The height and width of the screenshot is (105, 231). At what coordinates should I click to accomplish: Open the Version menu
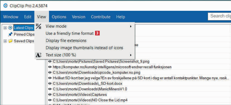point(78,17)
